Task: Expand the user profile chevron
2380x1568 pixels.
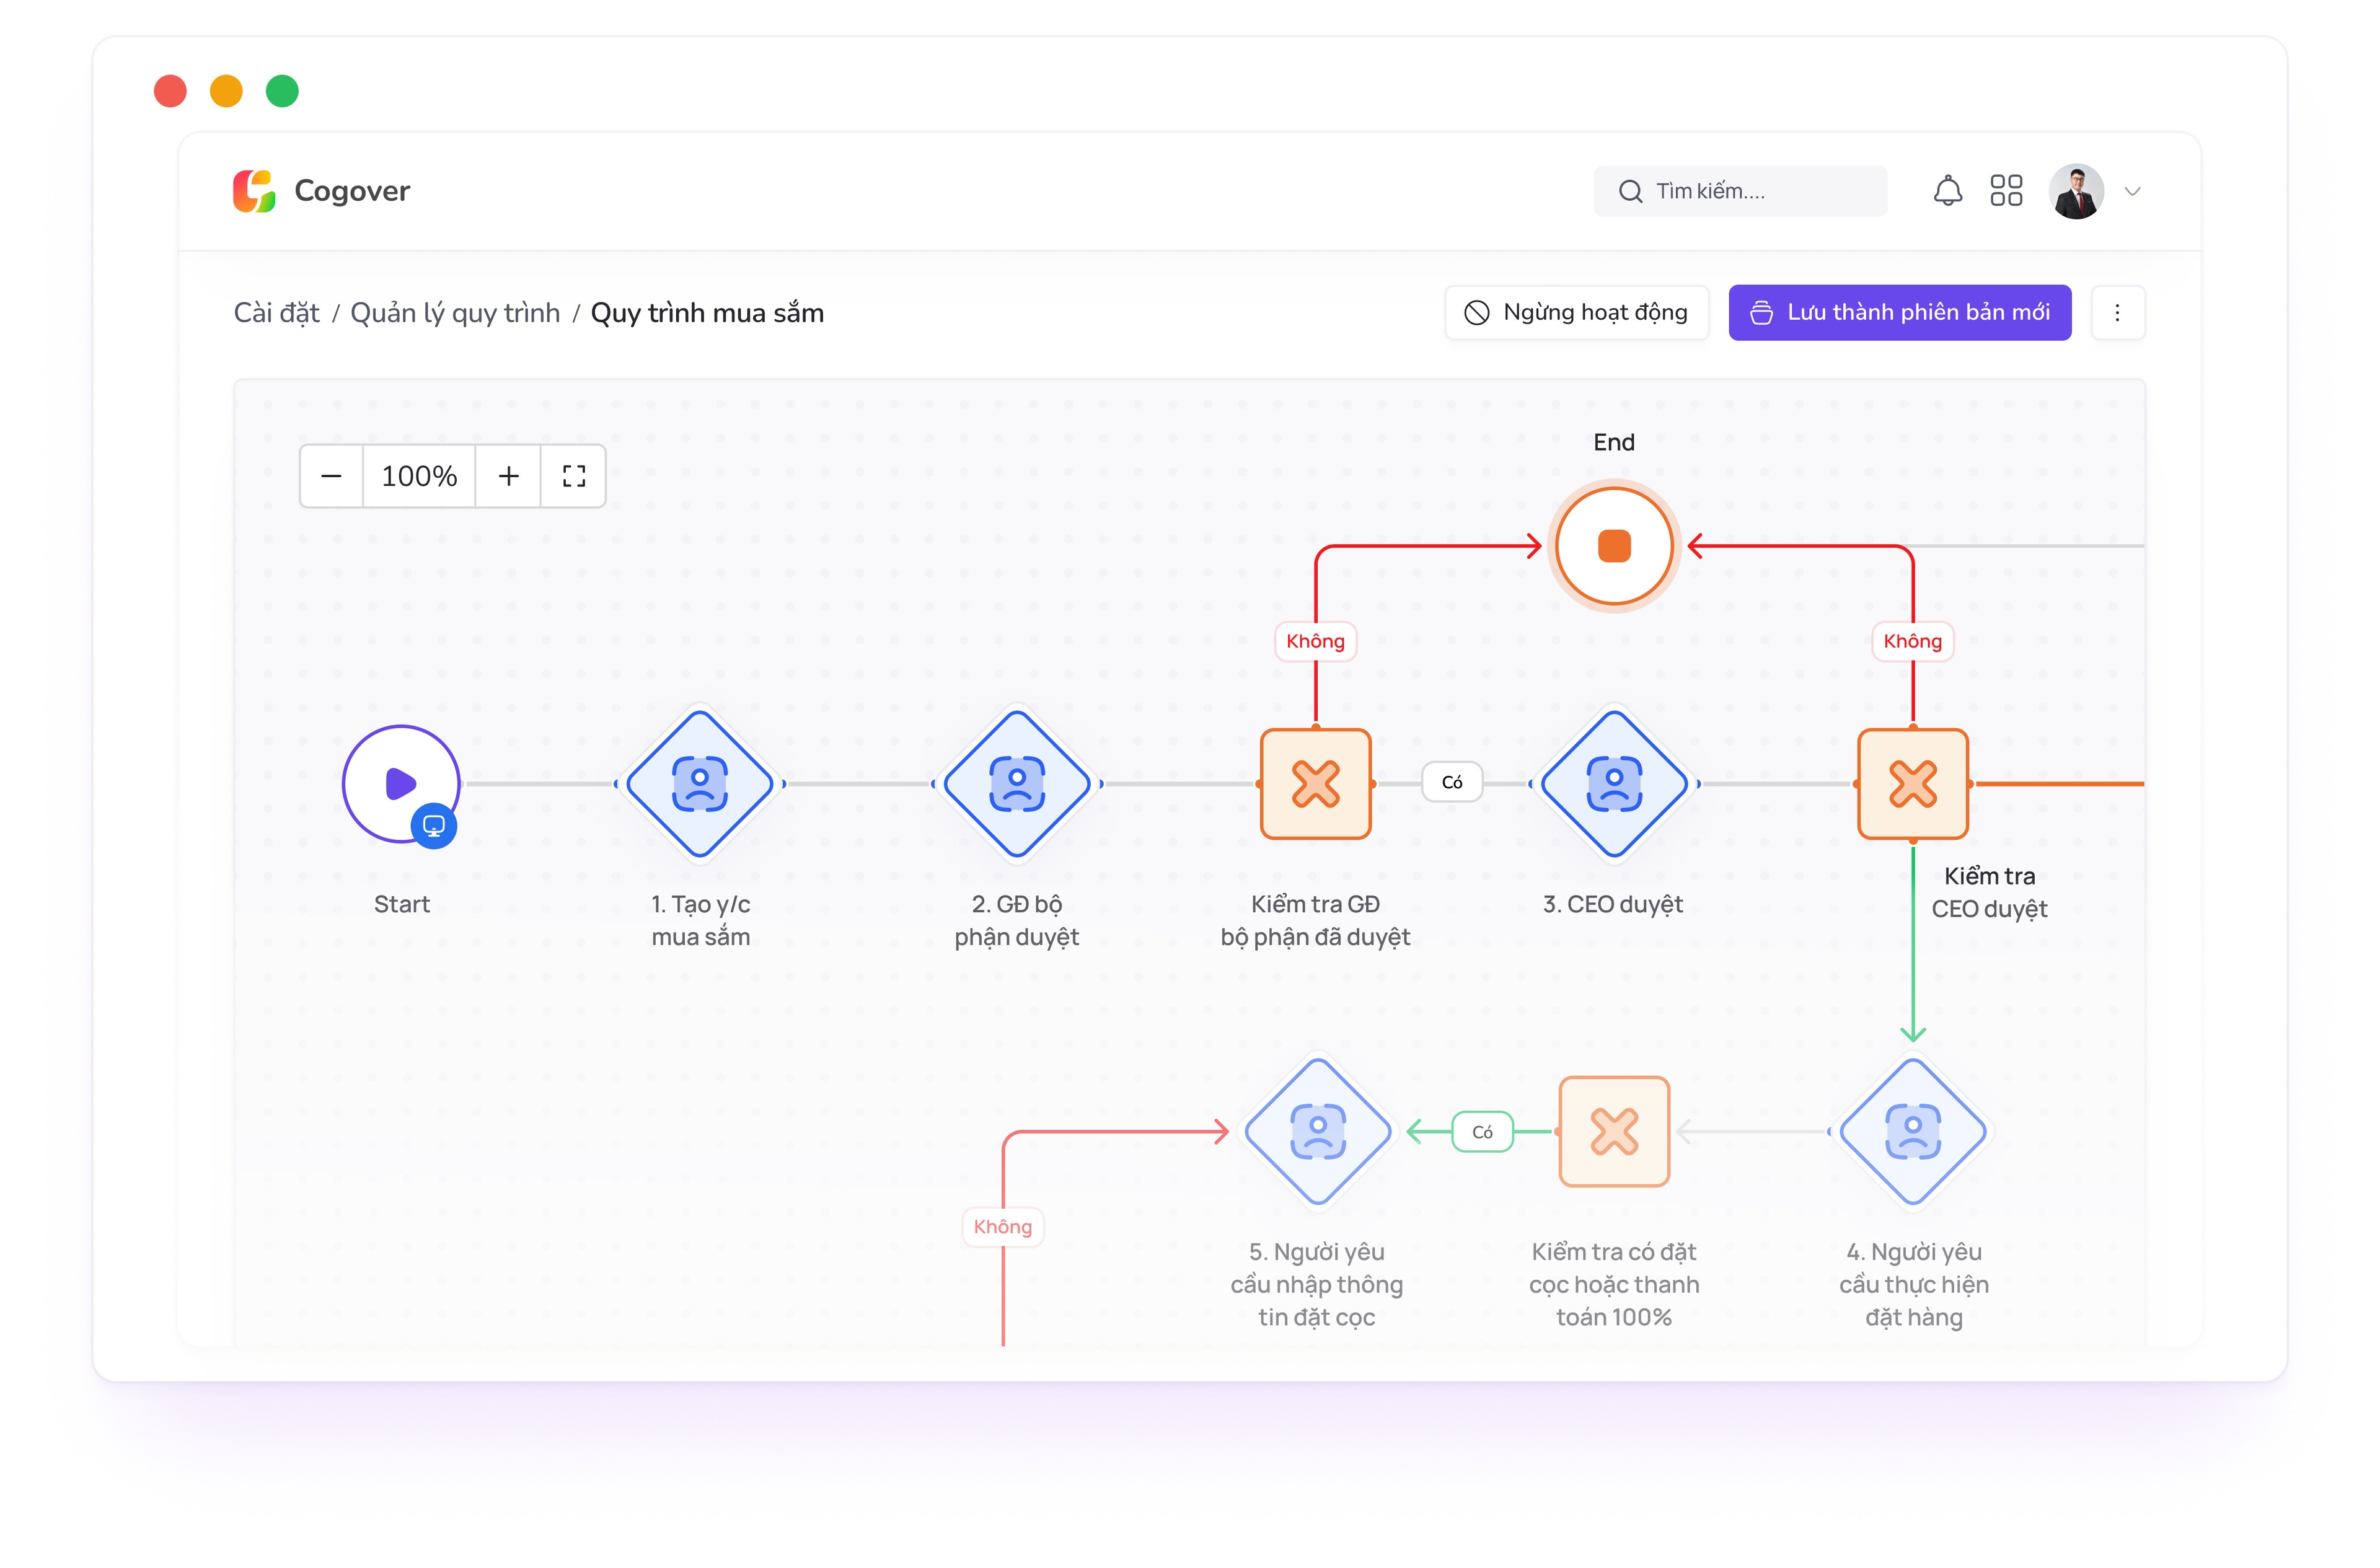Action: pos(2132,191)
